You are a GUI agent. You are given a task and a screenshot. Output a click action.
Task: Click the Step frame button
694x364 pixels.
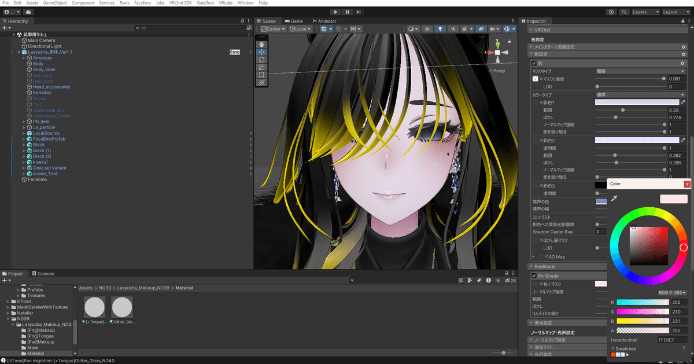pyautogui.click(x=359, y=12)
